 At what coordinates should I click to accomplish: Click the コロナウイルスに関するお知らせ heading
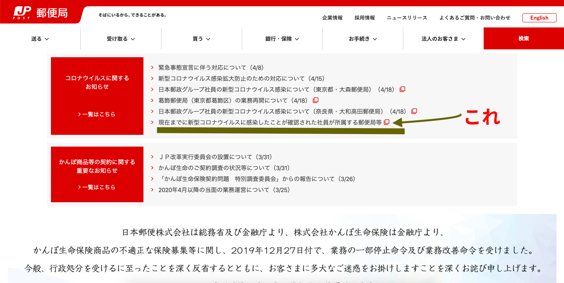(97, 82)
